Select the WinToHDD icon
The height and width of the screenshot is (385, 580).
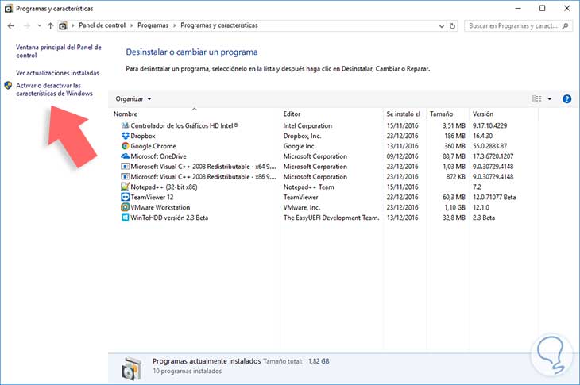click(125, 218)
